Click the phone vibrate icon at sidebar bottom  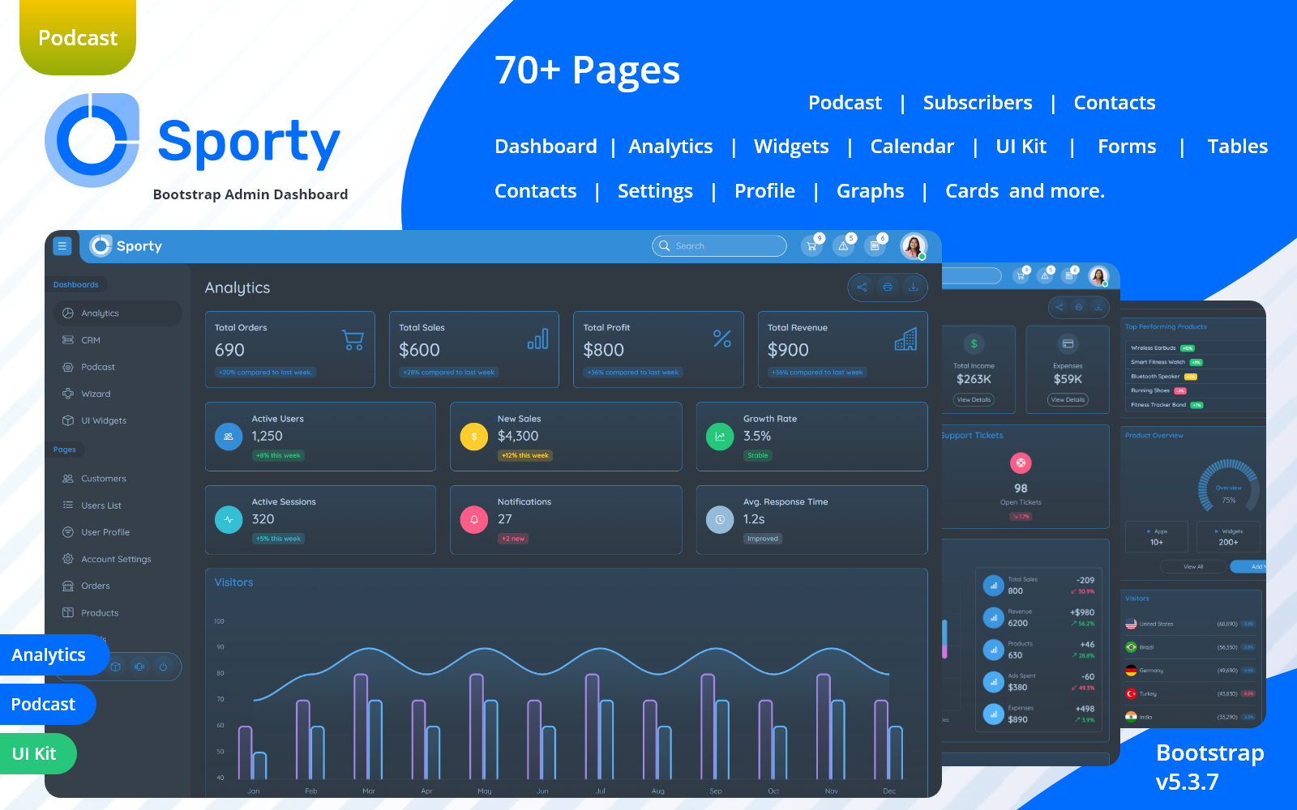point(139,667)
